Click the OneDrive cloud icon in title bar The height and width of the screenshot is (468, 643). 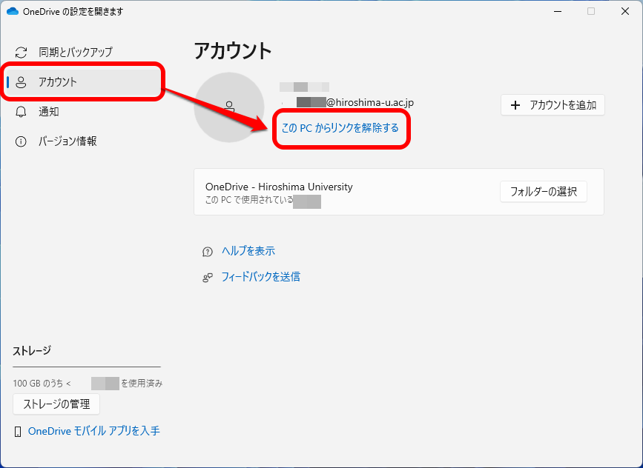coord(13,11)
